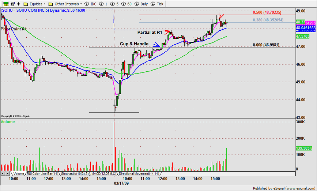Open the Volume study tab

click(x=18, y=173)
